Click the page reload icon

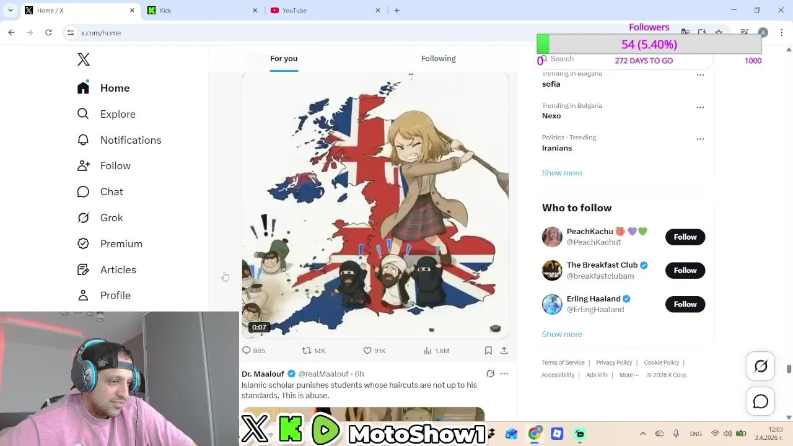48,32
